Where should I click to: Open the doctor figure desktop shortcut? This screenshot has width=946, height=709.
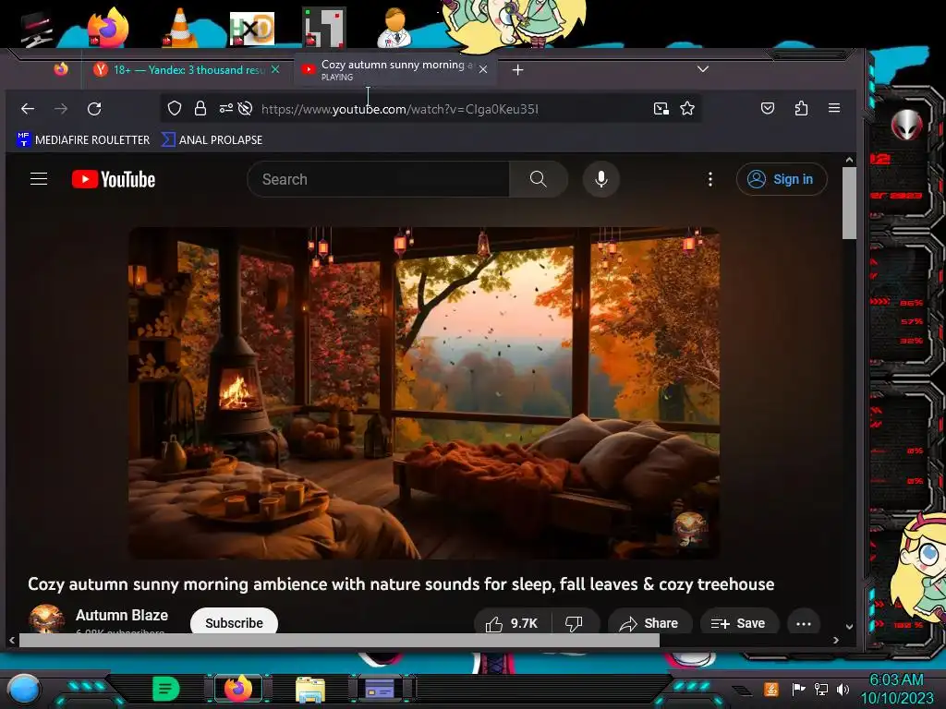(x=394, y=28)
